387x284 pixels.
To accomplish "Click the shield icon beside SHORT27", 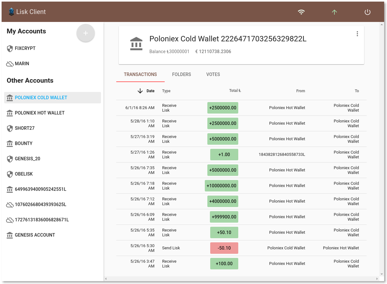I will point(10,128).
